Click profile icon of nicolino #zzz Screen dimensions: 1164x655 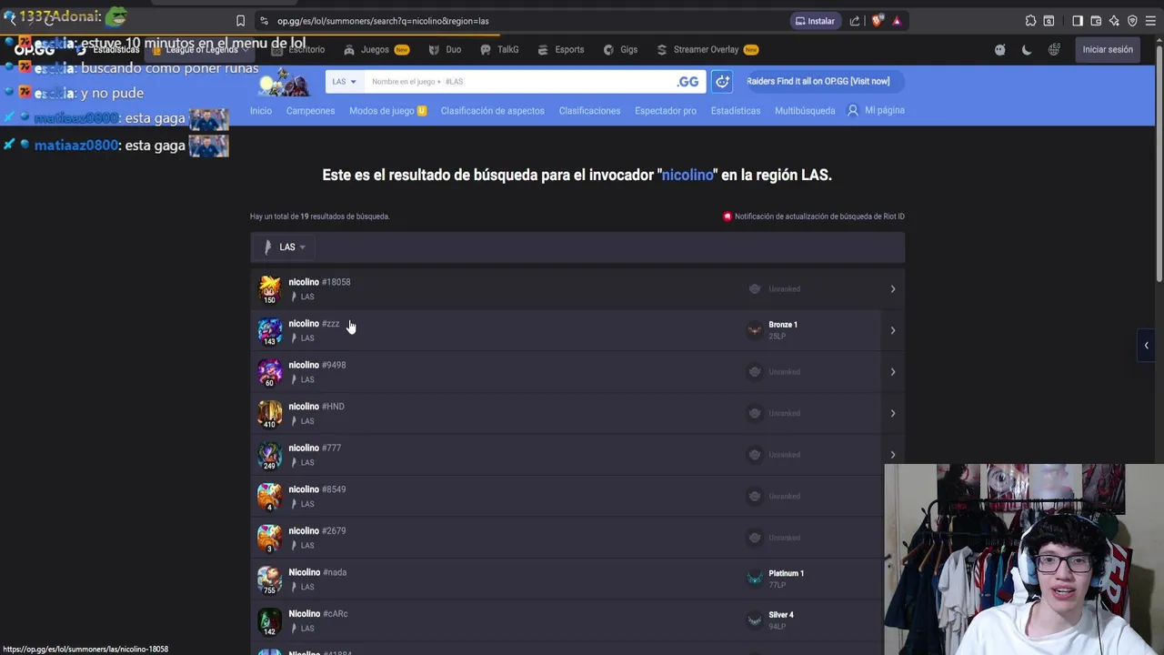(x=269, y=330)
